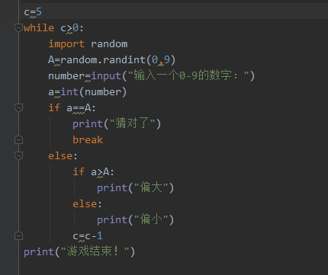Click the word random after import
The width and height of the screenshot is (328, 275).
coord(109,44)
